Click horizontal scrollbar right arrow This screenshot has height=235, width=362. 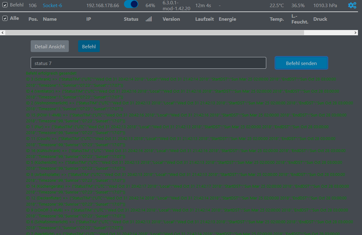pyautogui.click(x=355, y=33)
